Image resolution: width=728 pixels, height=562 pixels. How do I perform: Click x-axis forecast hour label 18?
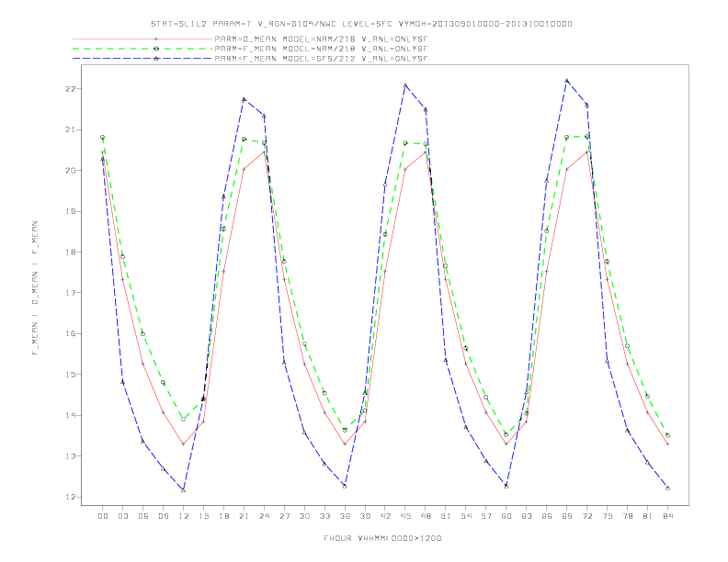[223, 516]
